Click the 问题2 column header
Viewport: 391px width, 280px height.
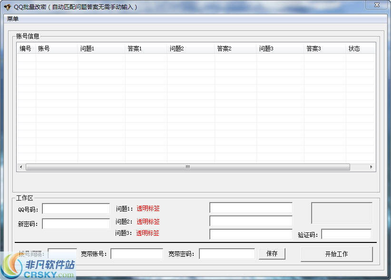point(191,48)
